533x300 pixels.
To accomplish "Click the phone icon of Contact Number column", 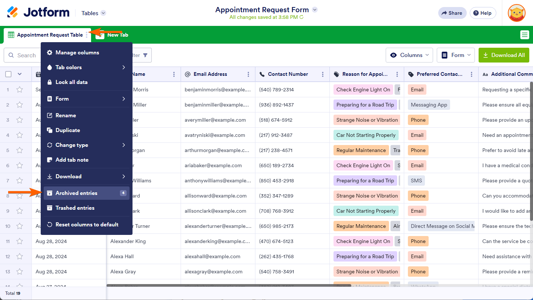I will (262, 74).
